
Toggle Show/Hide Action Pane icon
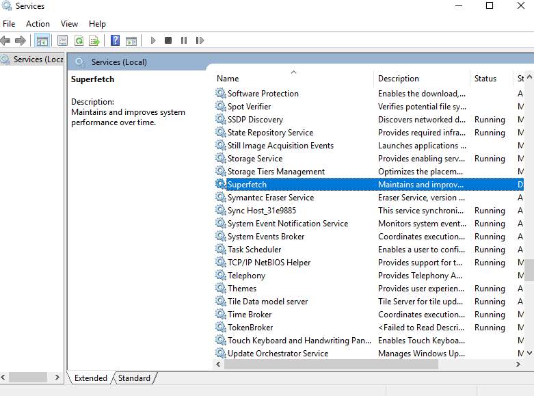click(131, 40)
